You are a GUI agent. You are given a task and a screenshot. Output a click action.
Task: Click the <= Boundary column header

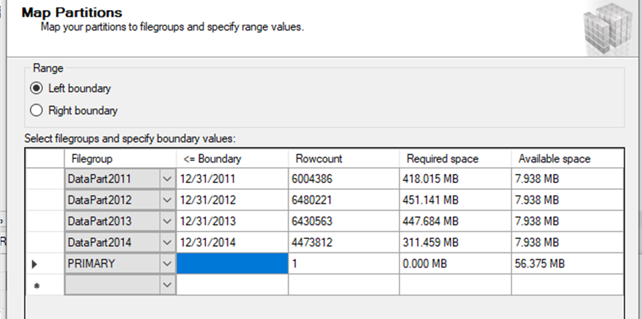point(232,159)
